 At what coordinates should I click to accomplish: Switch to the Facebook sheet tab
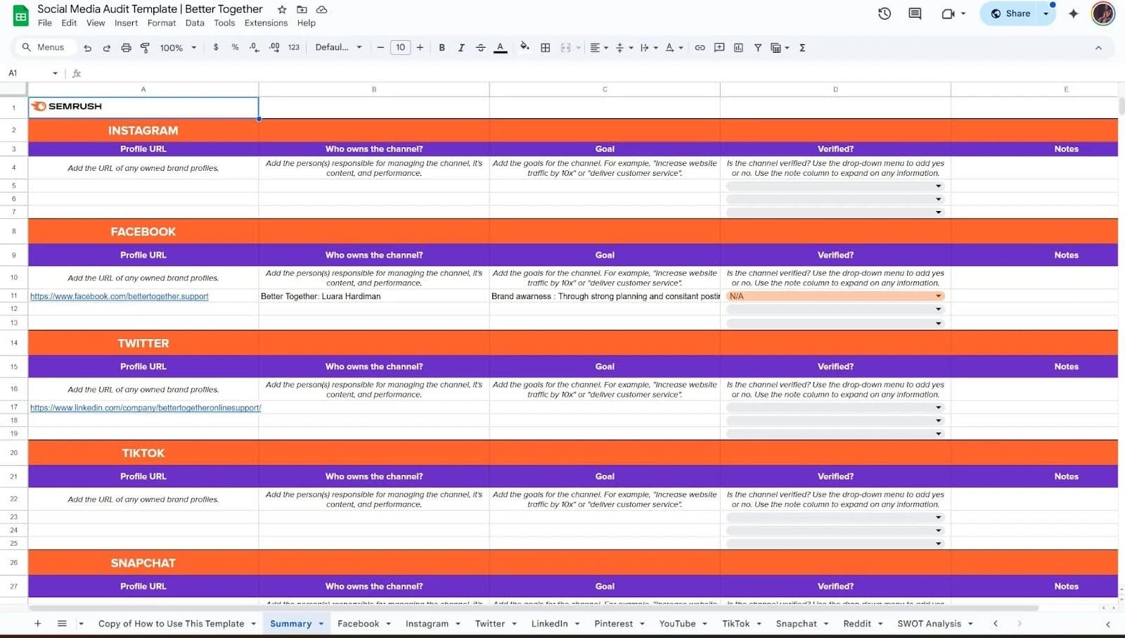point(359,623)
